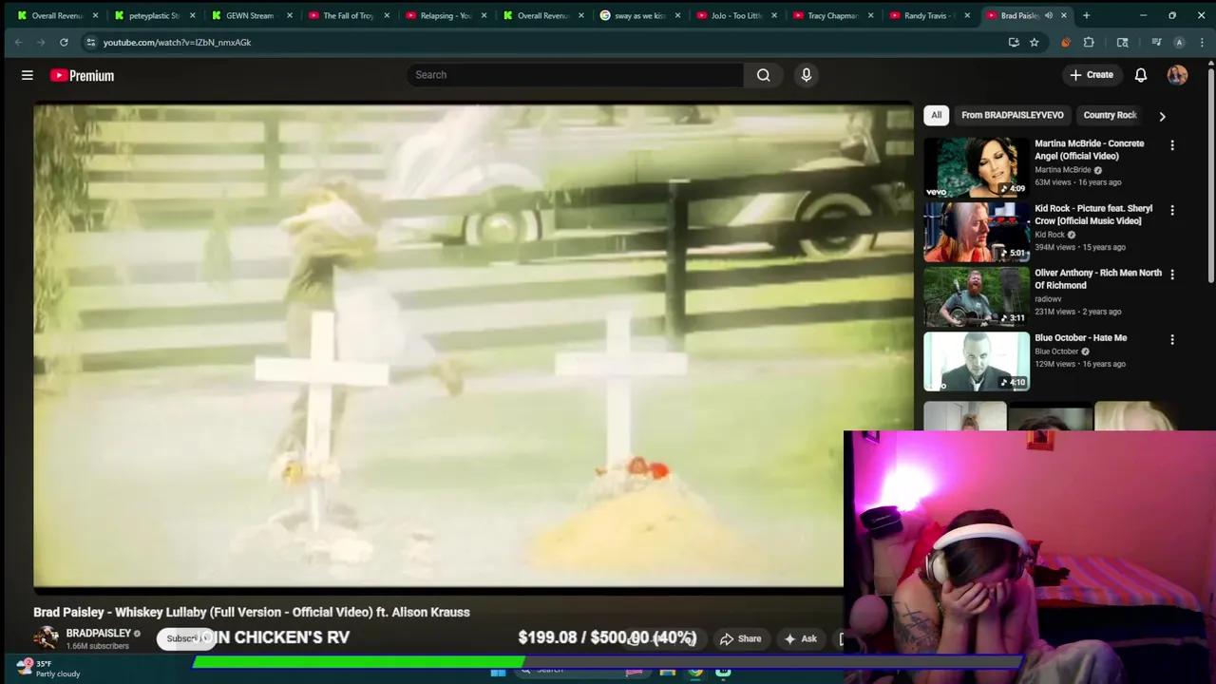Open Blue October Hate Me title
Screen dimensions: 1216x684
pos(1081,338)
